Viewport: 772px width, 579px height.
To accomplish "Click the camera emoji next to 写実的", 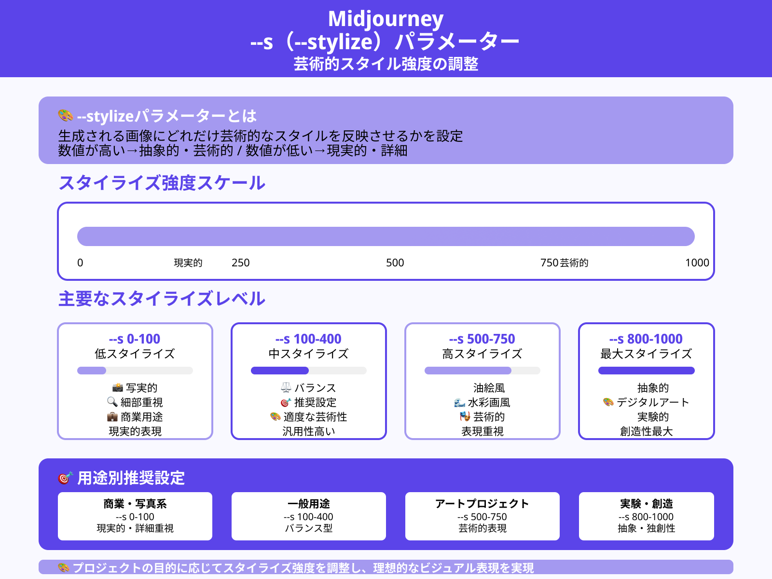I will coord(117,387).
